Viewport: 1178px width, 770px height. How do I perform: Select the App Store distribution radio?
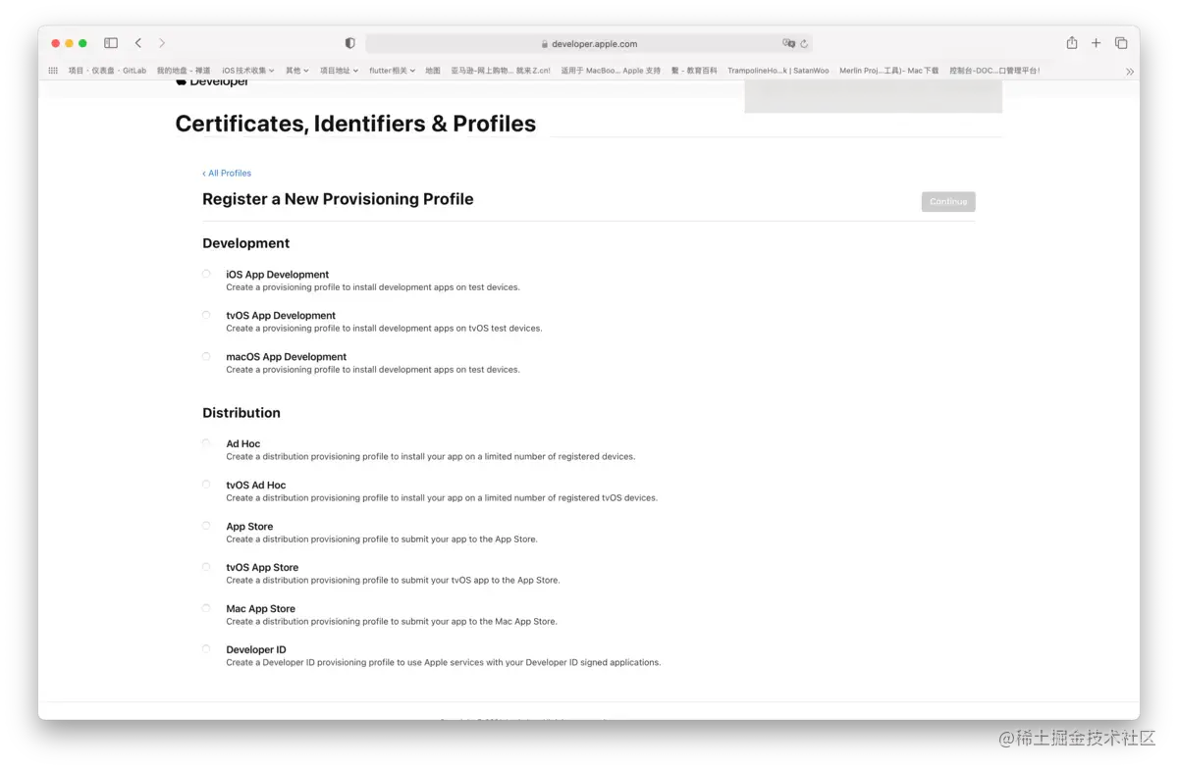tap(206, 526)
